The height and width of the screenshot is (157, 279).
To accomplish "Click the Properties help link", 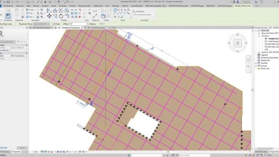I will (3, 147).
